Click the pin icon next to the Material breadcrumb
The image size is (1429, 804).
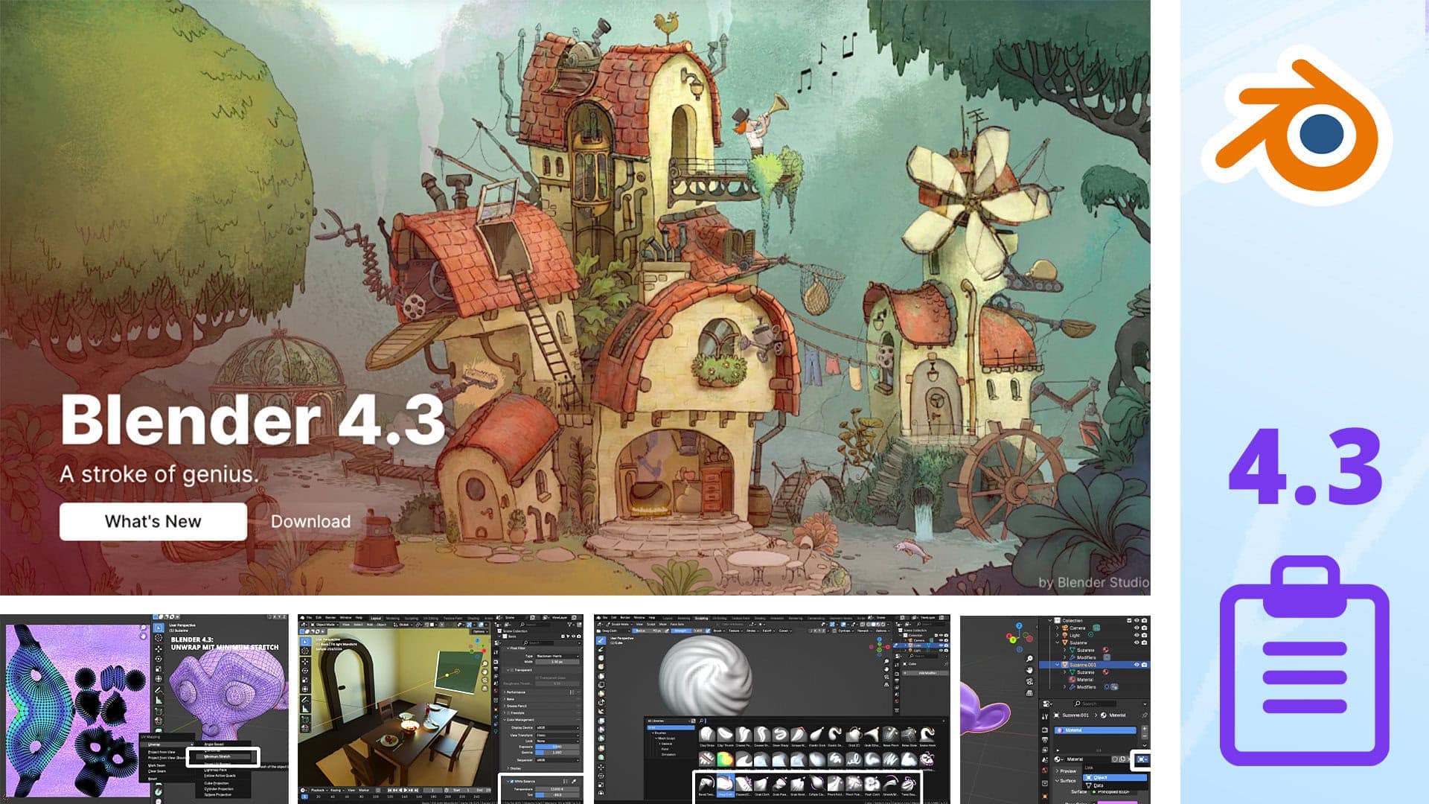tap(1144, 715)
